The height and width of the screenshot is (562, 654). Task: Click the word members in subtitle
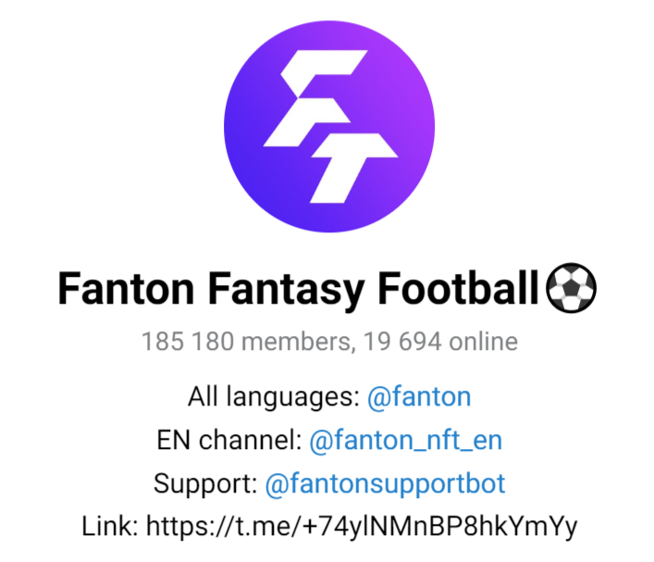point(298,342)
